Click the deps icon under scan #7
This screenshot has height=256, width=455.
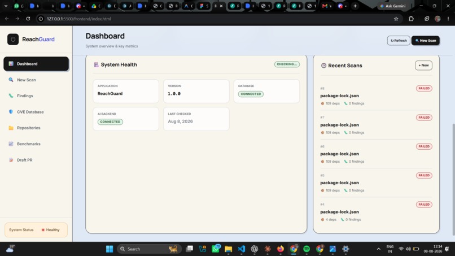pos(322,132)
